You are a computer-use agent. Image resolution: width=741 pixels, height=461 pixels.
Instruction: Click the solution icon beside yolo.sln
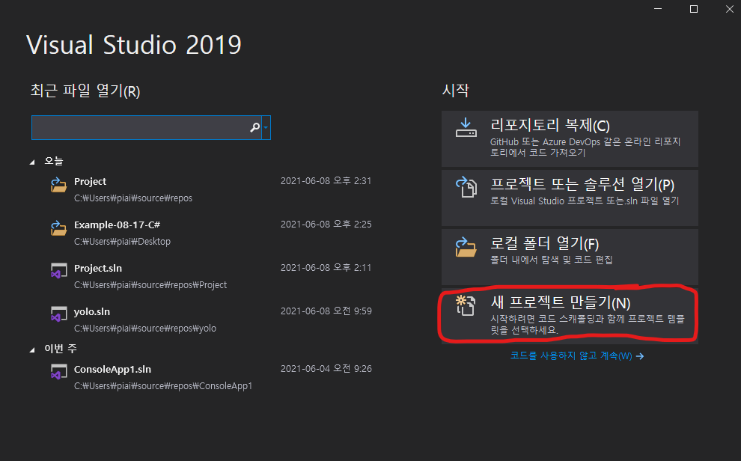click(x=58, y=314)
